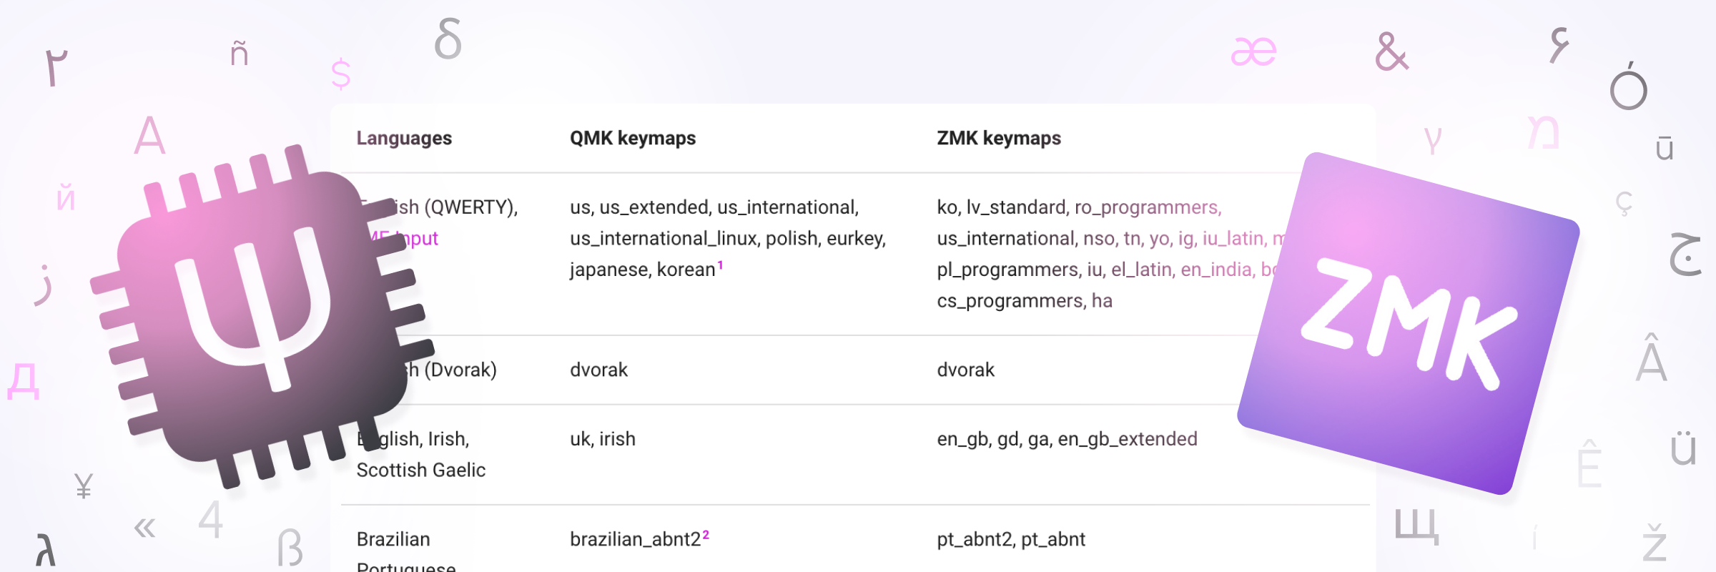Select the Languages column header

coord(404,138)
